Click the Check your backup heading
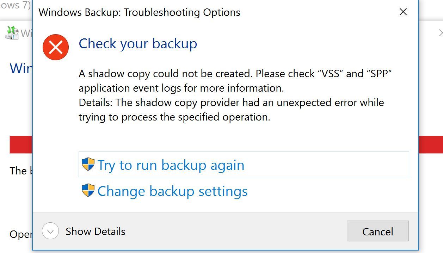Viewport: 443px width, 253px height. click(x=138, y=44)
